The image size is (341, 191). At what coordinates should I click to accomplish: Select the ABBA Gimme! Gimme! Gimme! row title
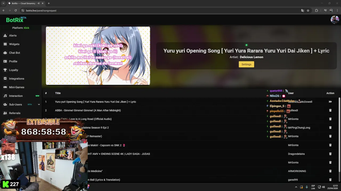[88, 110]
